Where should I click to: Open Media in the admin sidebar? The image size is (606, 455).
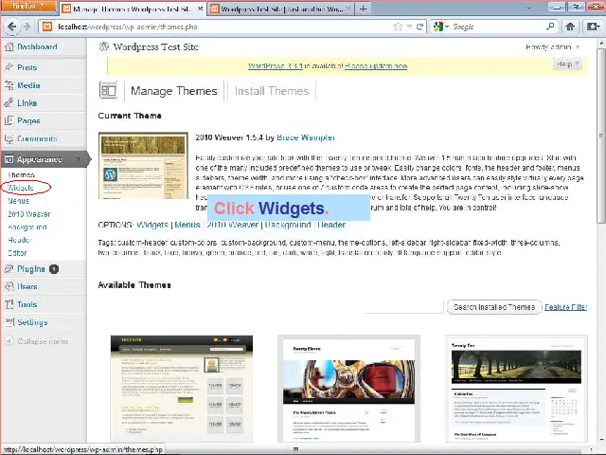(28, 85)
